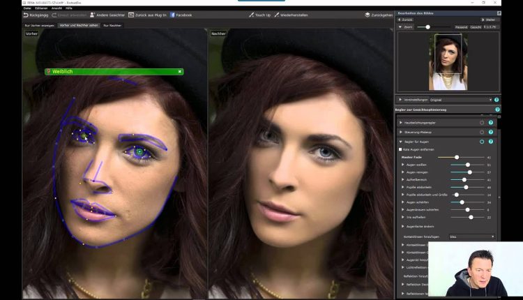
Task: Open the Editieren menu
Action: pyautogui.click(x=41, y=8)
